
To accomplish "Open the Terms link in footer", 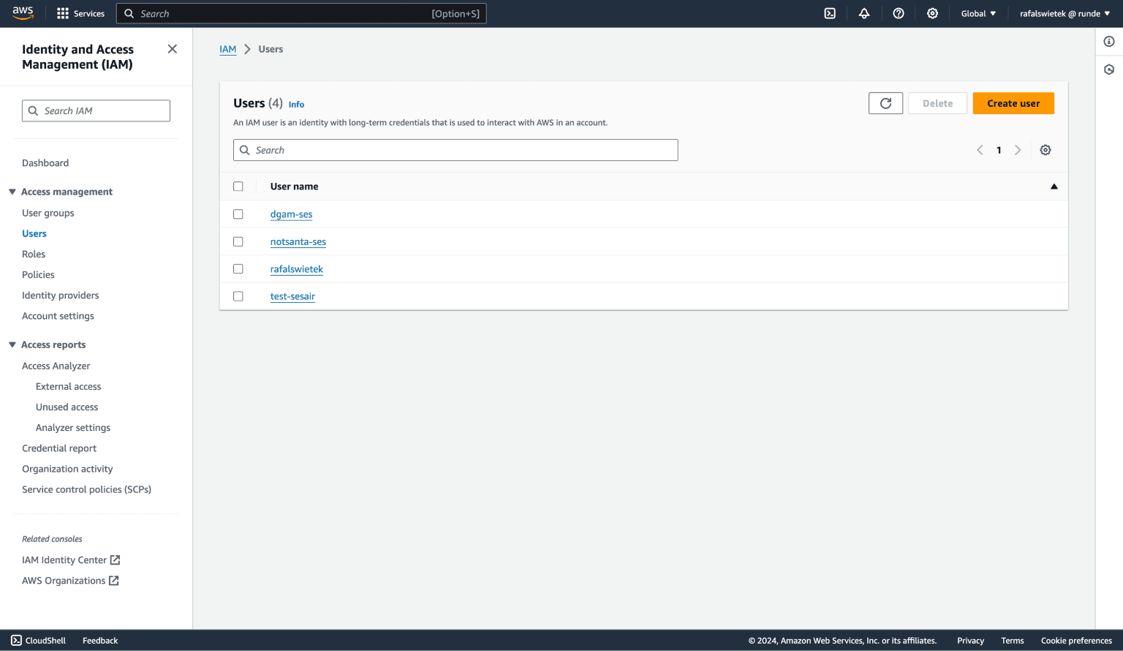I will [x=1013, y=640].
